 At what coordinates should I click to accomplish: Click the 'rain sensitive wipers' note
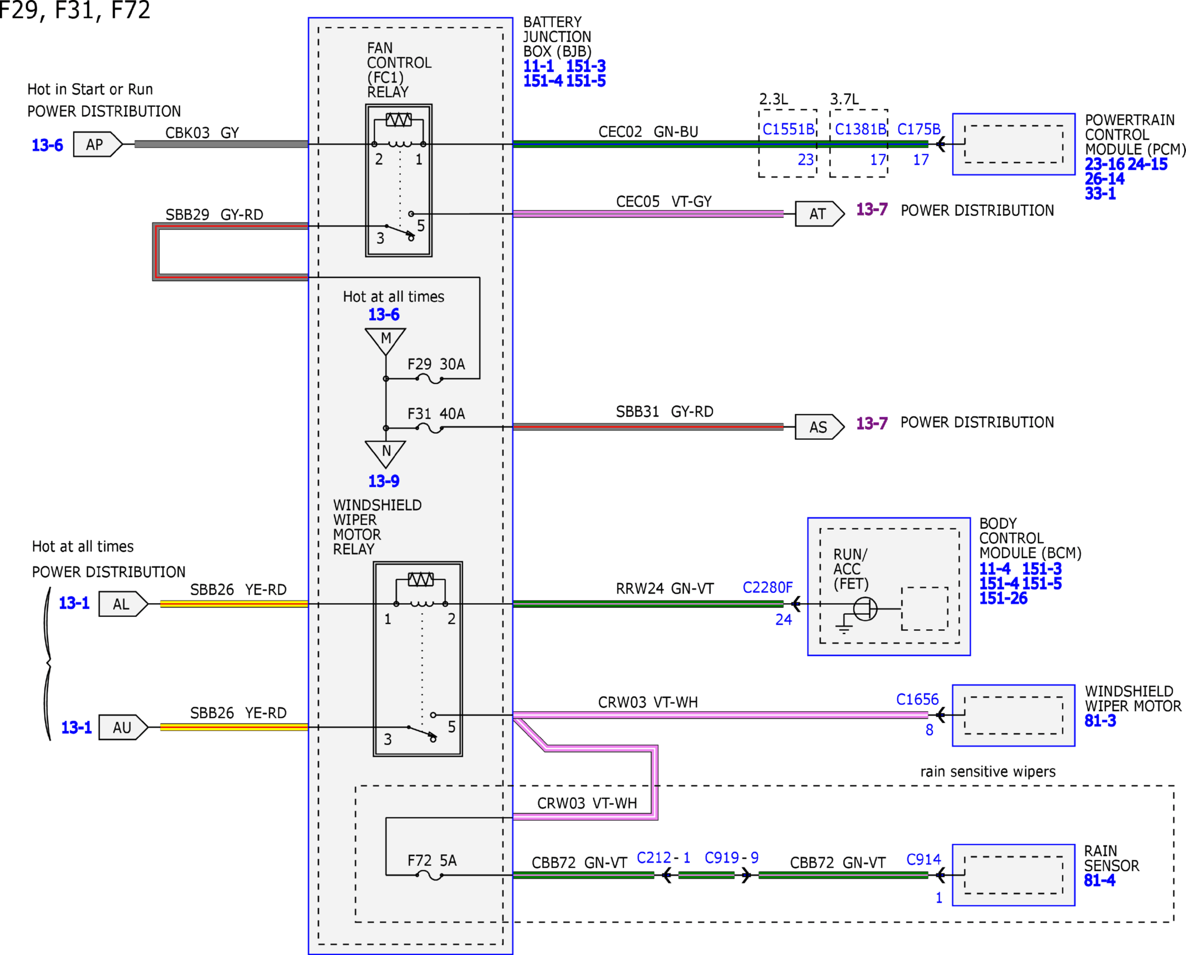988,772
